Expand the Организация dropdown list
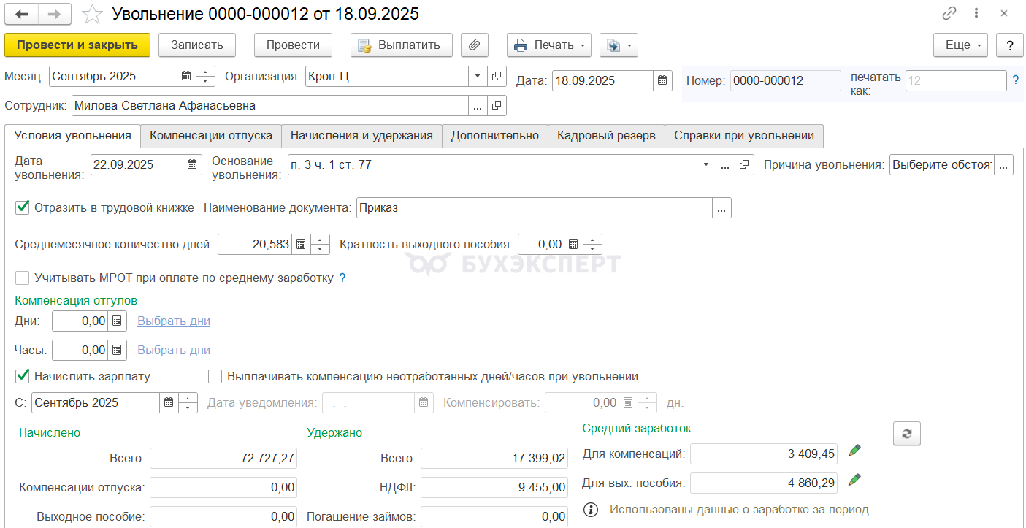The width and height of the screenshot is (1026, 528). coord(478,76)
